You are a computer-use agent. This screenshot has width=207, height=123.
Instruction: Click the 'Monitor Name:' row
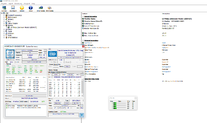click(x=90, y=19)
